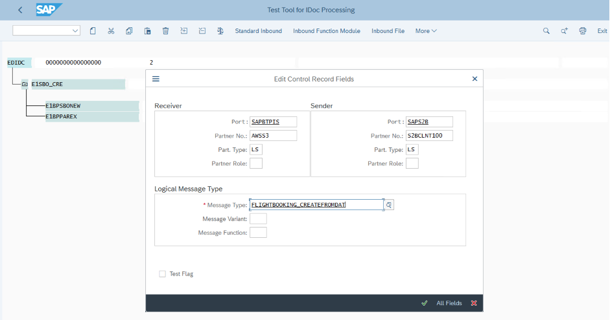610x320 pixels.
Task: Open the Message Type value help
Action: pos(389,205)
